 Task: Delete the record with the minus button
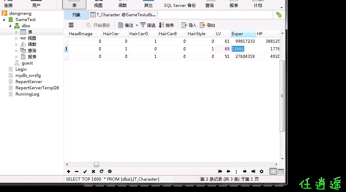tap(77, 171)
